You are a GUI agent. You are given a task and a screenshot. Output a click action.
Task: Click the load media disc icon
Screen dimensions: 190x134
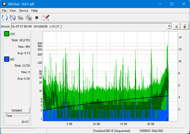pyautogui.click(x=13, y=18)
